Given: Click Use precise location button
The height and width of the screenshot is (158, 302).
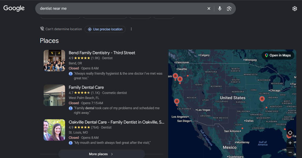Looking at the screenshot, I should [105, 29].
